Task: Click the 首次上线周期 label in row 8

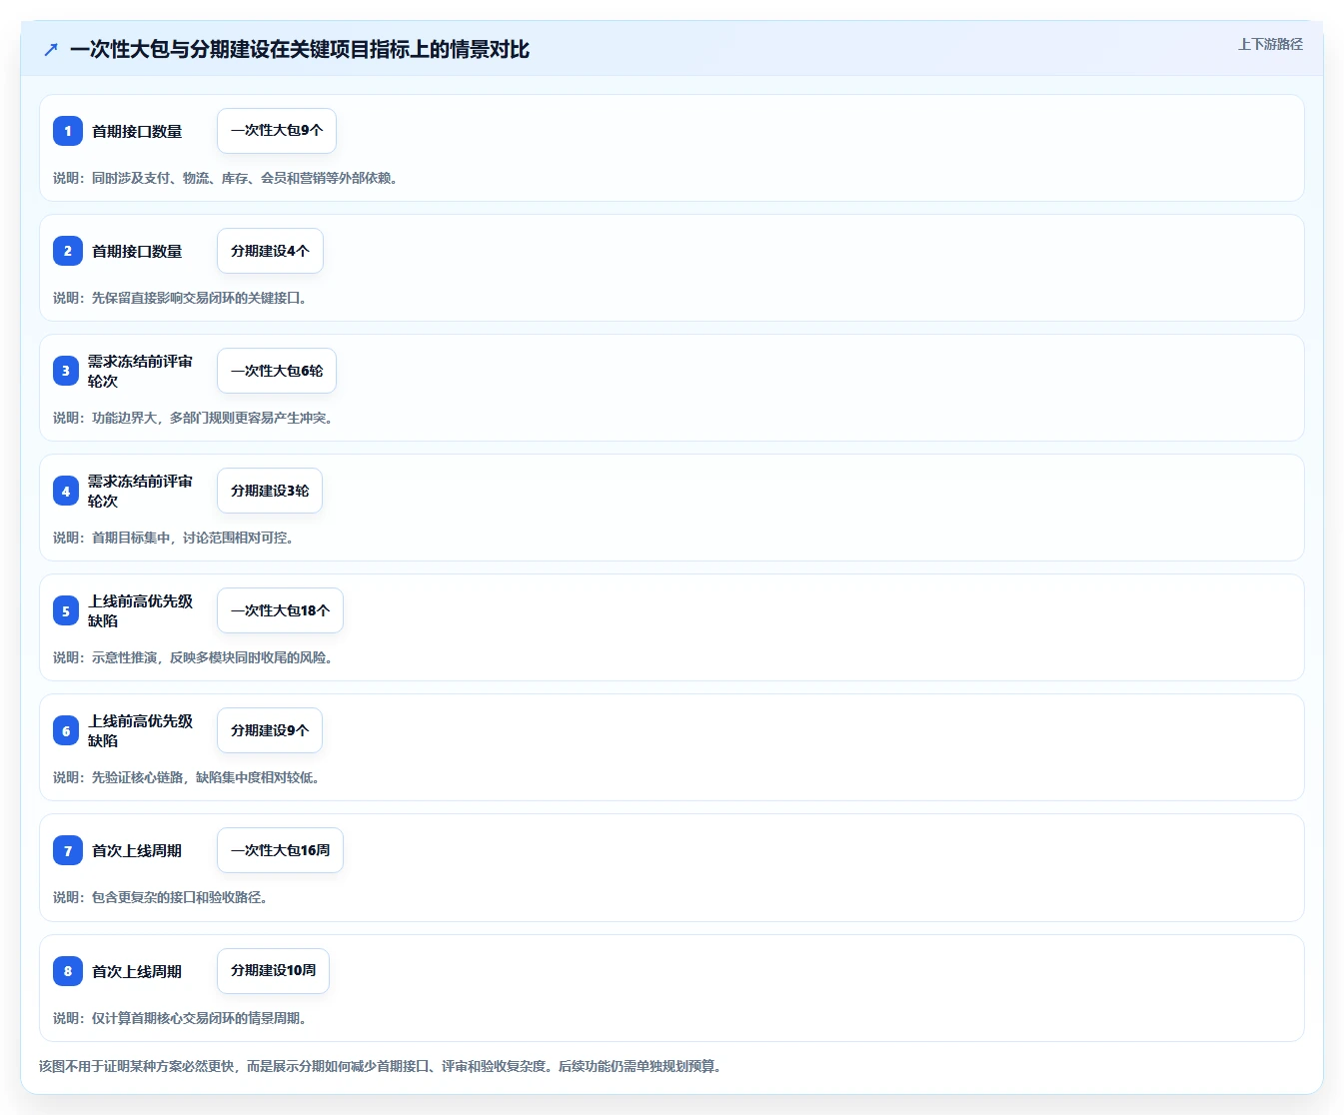Action: tap(137, 971)
